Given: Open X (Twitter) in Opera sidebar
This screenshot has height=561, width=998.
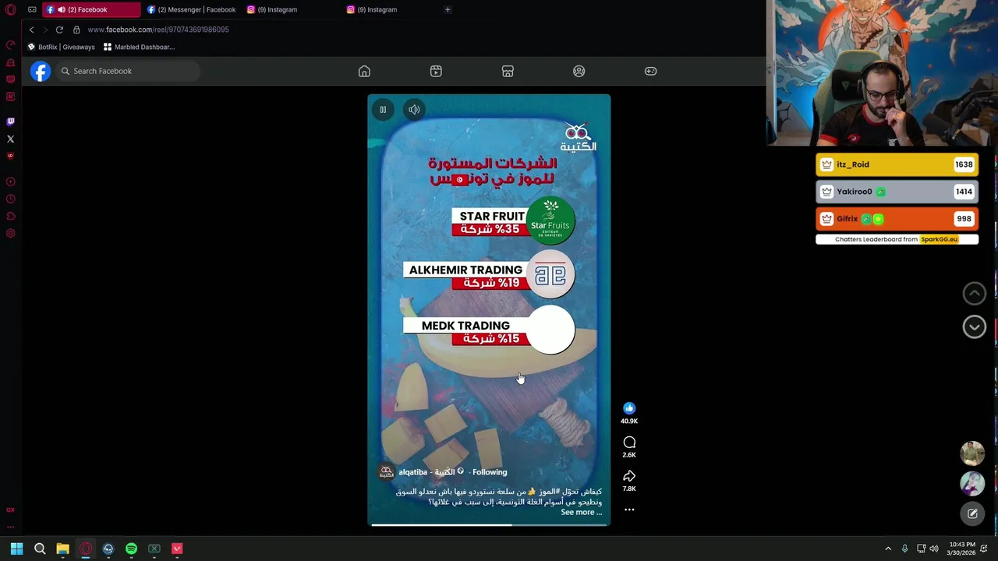Looking at the screenshot, I should pos(10,139).
